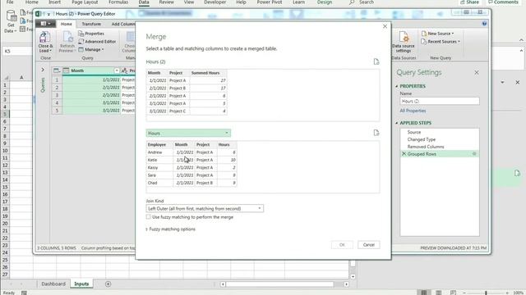Click the gear icon on Grouped Rows step
526x295 pixels.
click(474, 154)
